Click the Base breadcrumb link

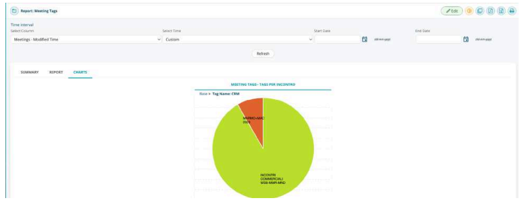tap(203, 94)
